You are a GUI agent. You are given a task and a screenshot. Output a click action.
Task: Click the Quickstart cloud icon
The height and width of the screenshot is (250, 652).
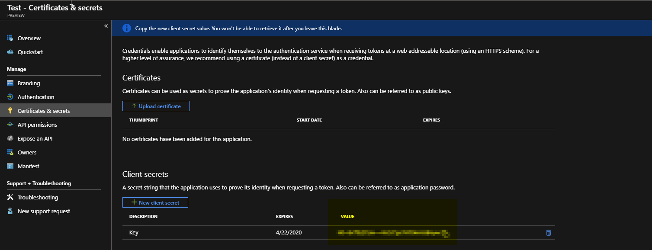coord(10,52)
